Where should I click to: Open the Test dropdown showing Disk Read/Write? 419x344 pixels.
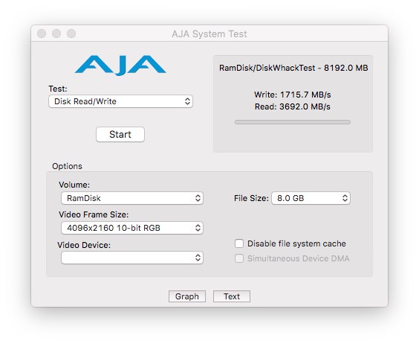click(120, 101)
